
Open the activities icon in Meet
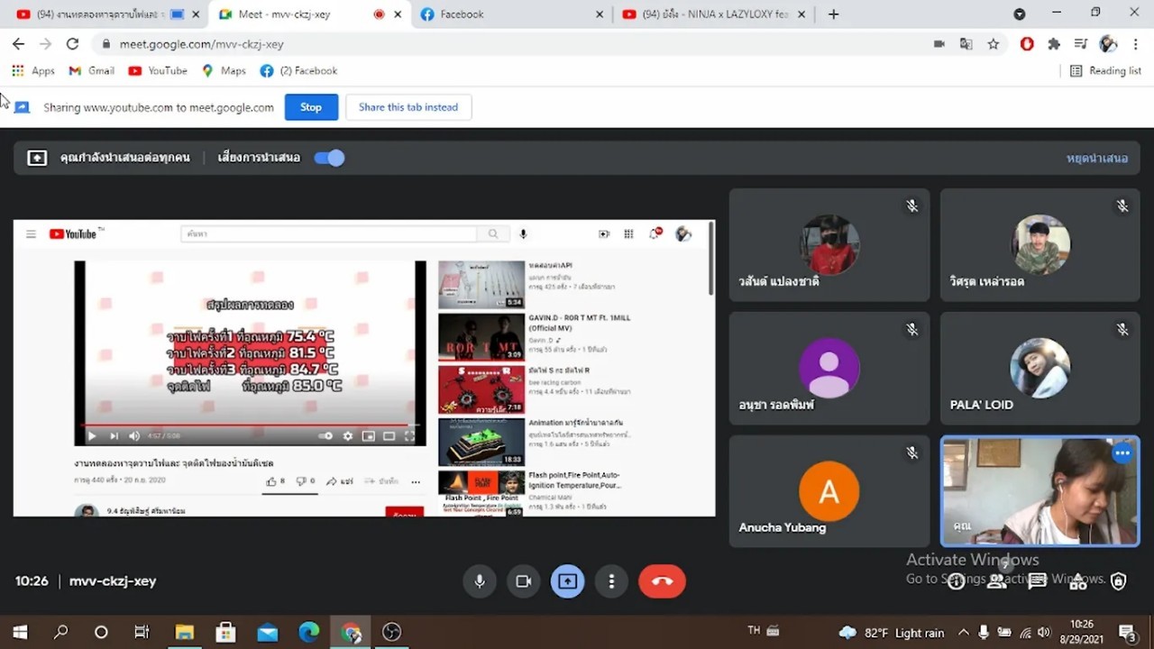coord(1077,581)
